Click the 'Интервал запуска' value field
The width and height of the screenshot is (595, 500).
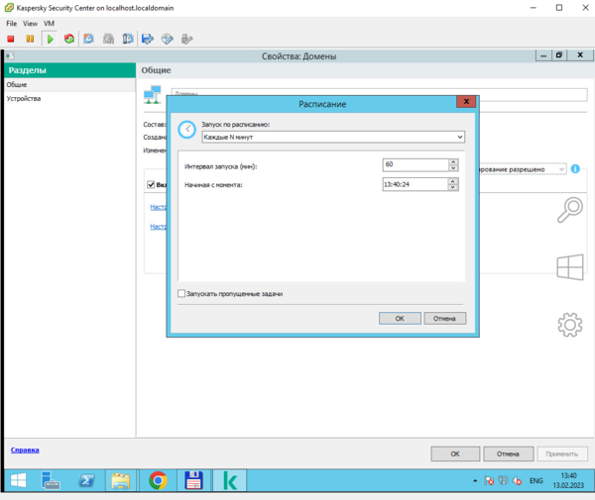click(x=414, y=164)
